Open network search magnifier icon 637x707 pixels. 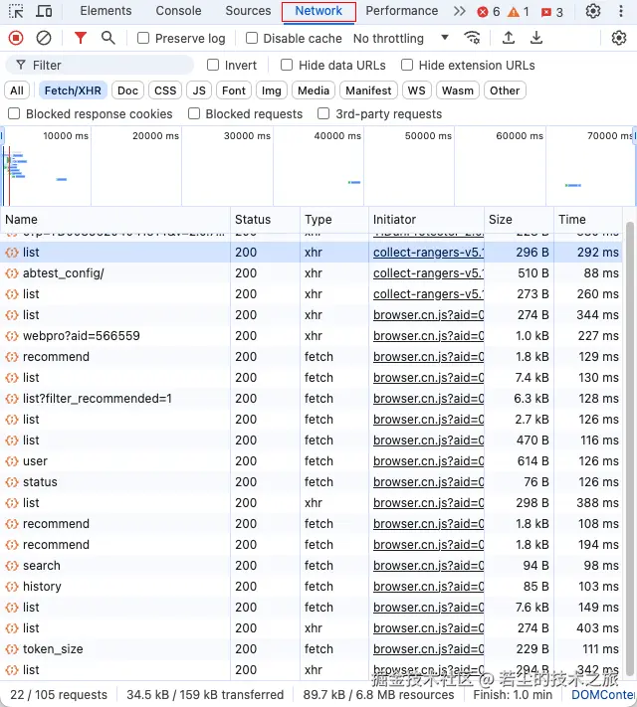107,38
